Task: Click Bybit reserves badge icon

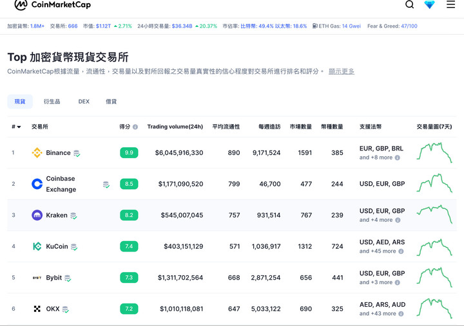Action: [68, 278]
